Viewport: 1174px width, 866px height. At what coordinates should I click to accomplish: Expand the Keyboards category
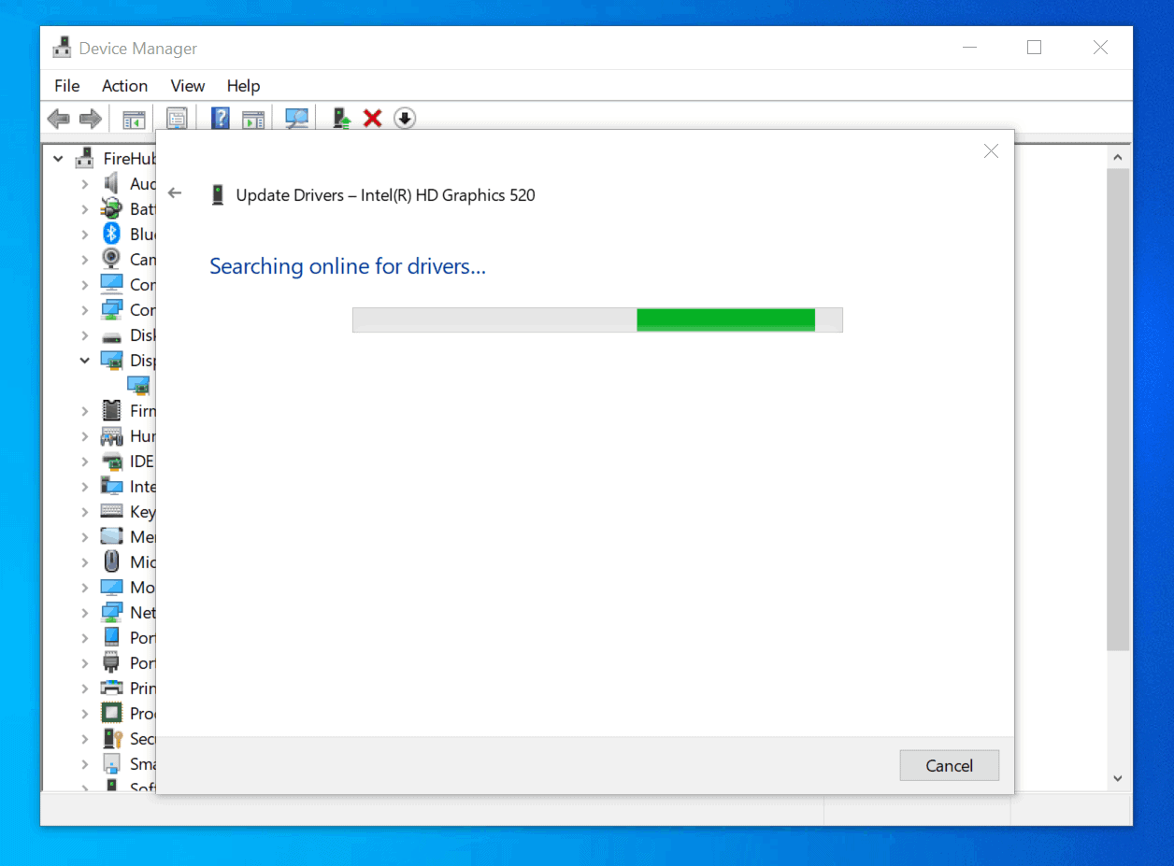pos(84,511)
